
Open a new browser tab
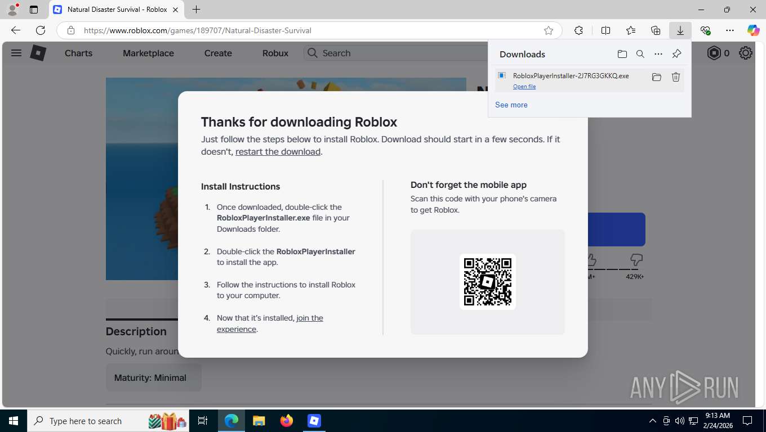pyautogui.click(x=196, y=10)
